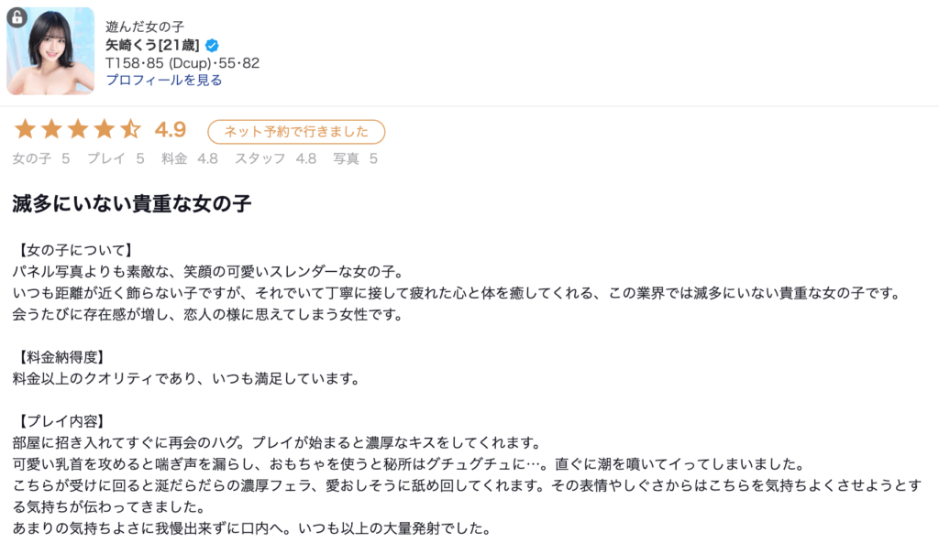Click the review title 滅多にいない貴重な女の子
Screen dimensions: 939x543
point(132,204)
